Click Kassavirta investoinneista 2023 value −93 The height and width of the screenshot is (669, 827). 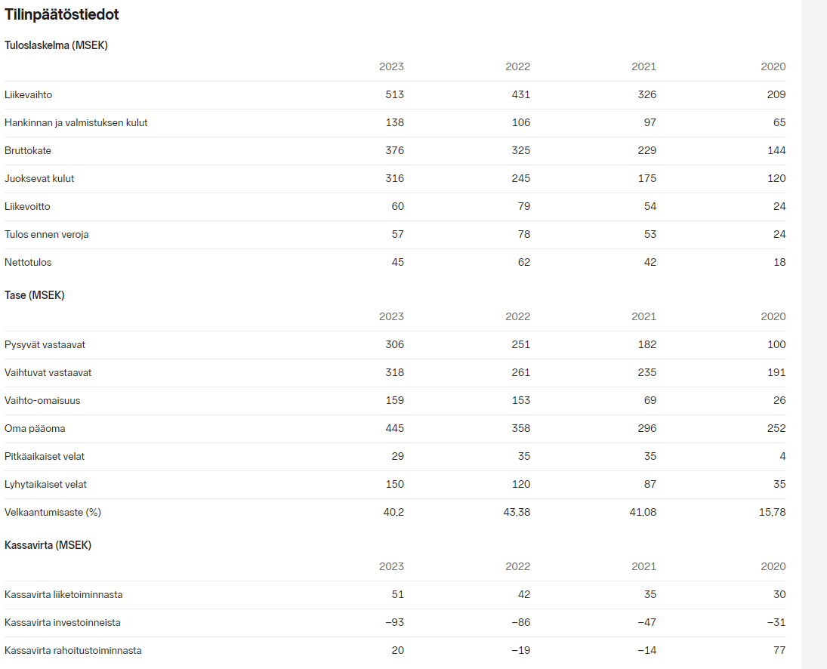pyautogui.click(x=394, y=623)
